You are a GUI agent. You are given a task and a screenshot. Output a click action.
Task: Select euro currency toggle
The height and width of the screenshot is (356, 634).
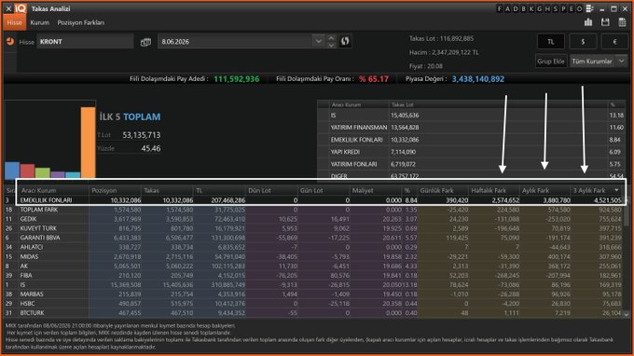click(x=615, y=42)
